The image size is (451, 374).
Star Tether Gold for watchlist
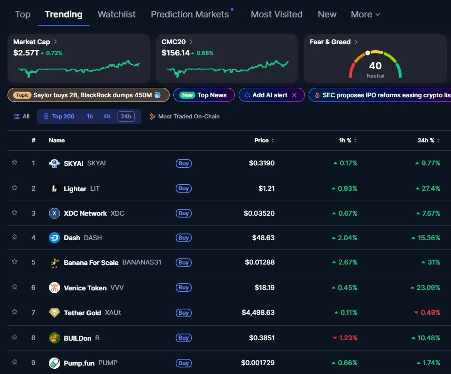tap(15, 312)
